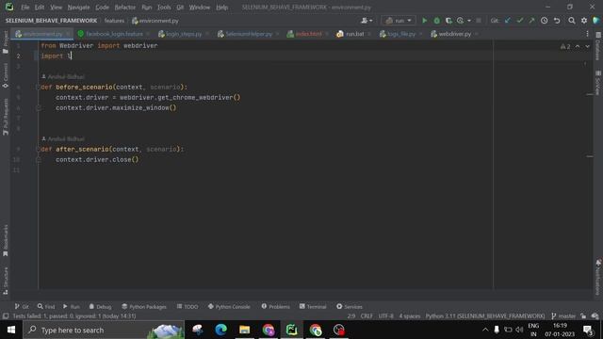The image size is (603, 339).
Task: Switch to the facebook_login.feature tab
Action: (x=115, y=34)
